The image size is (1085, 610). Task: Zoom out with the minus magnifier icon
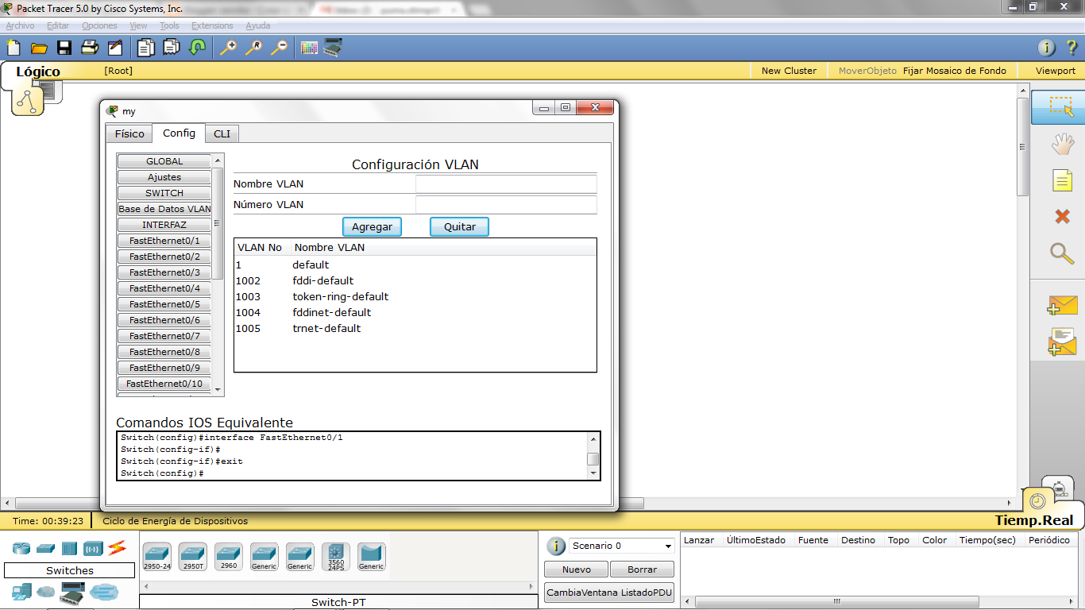coord(279,48)
